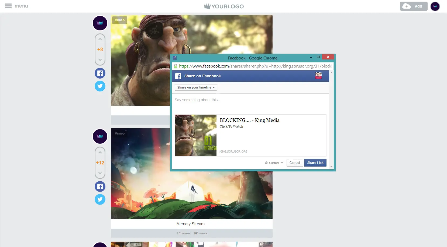Click the 763 views text
The width and height of the screenshot is (447, 247).
[x=200, y=234]
